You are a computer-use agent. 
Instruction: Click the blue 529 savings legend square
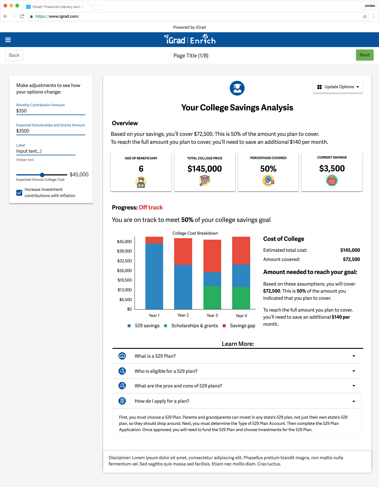129,326
